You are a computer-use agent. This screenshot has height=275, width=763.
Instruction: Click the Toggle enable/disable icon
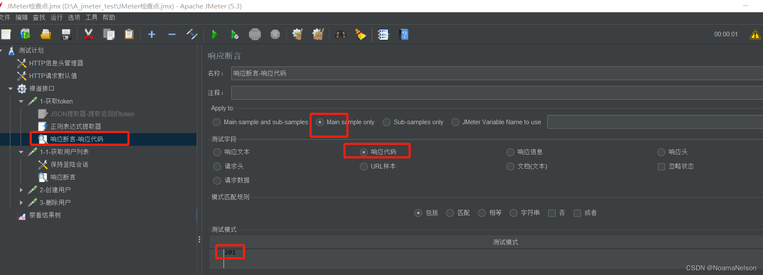tap(192, 34)
